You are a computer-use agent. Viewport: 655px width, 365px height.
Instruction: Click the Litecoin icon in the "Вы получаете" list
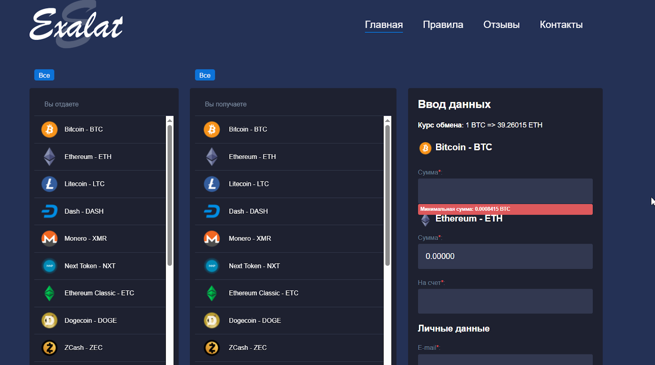(212, 184)
